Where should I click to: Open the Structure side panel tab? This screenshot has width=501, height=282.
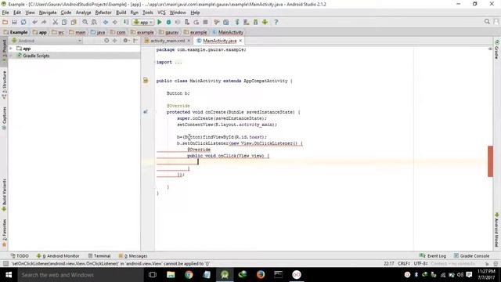coord(4,85)
